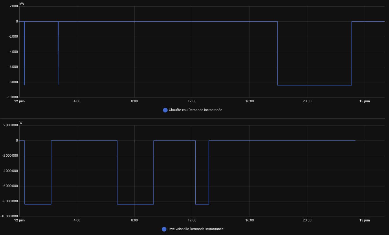Viewport: 389px width, 235px height.
Task: Click the 20:00 label under the Chauffe-eau chart
Action: (307, 101)
